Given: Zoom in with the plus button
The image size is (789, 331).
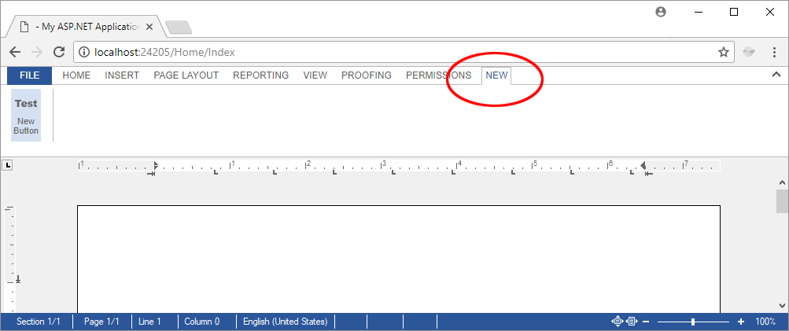Looking at the screenshot, I should 741,322.
